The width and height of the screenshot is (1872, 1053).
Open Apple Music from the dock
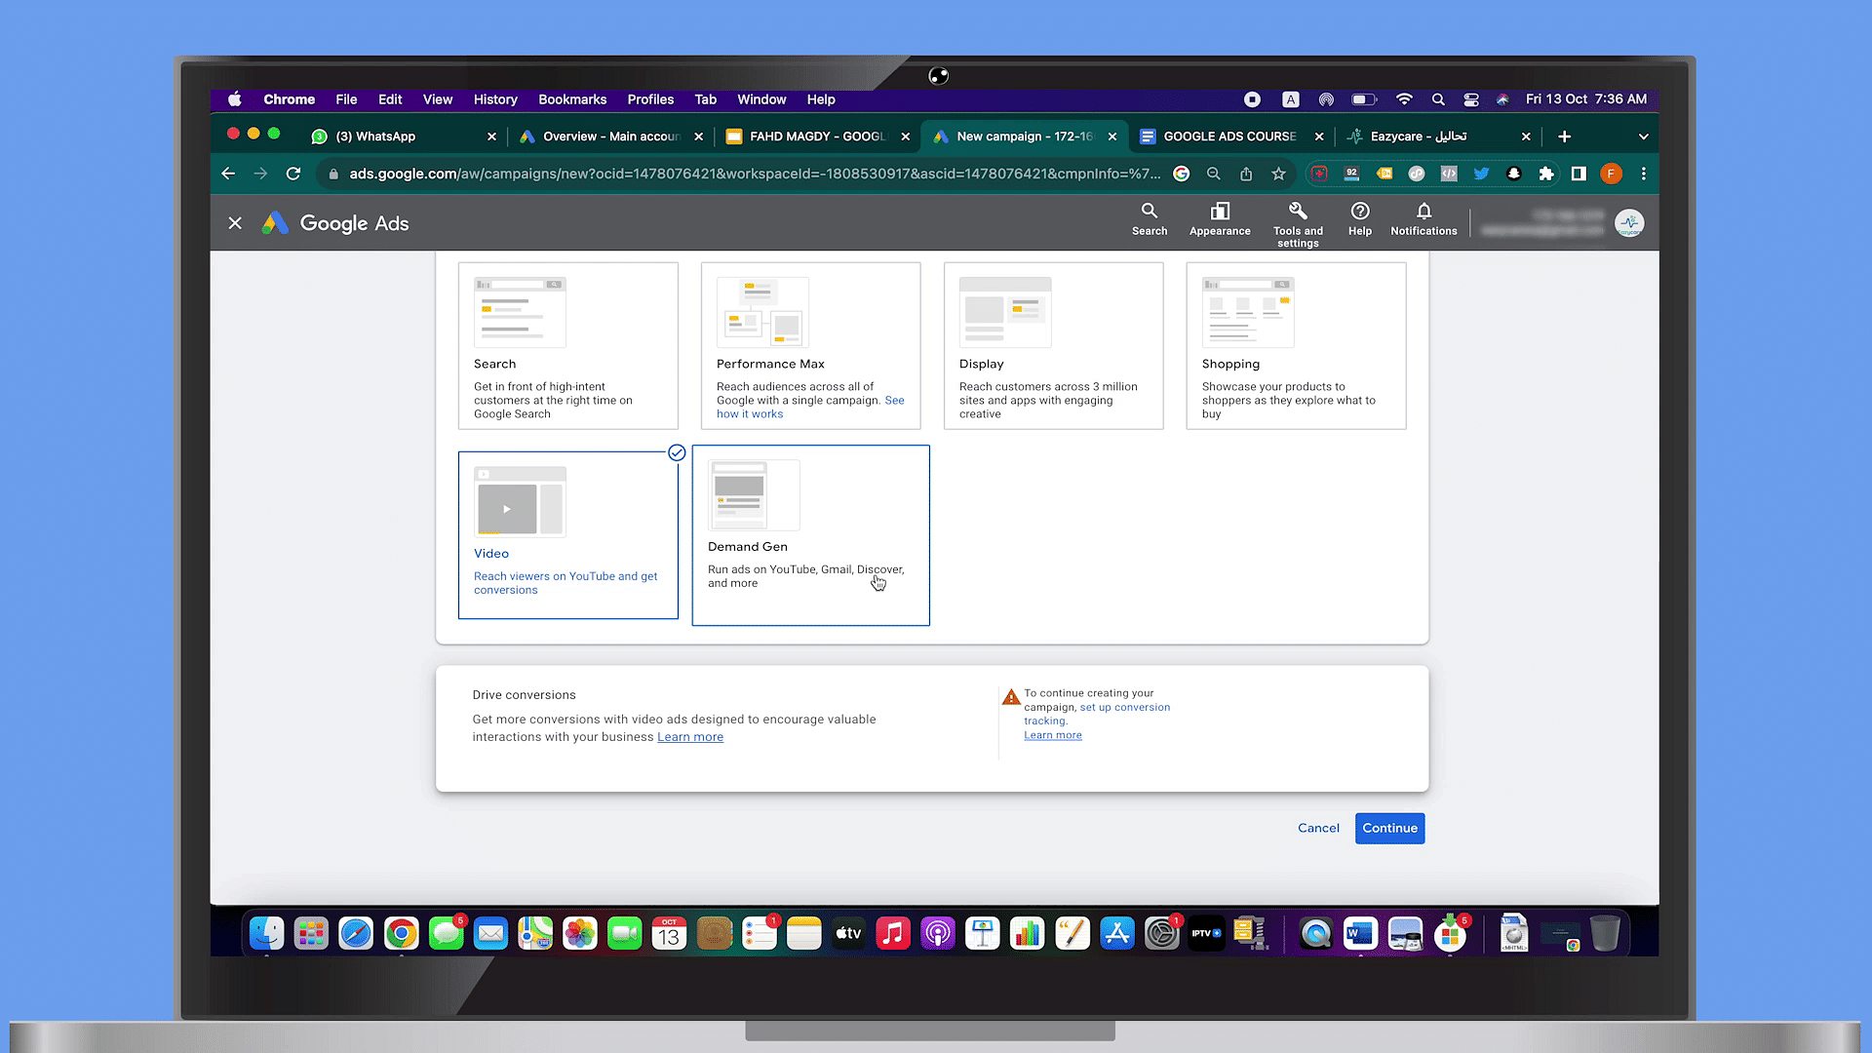tap(893, 933)
